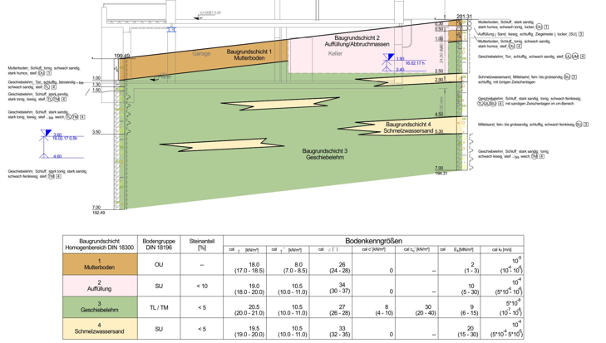606x343 pixels.
Task: Click the 'Auffüllung (Sand, kiesig, schluffig, Ziegelreste)' description
Action: (x=530, y=34)
